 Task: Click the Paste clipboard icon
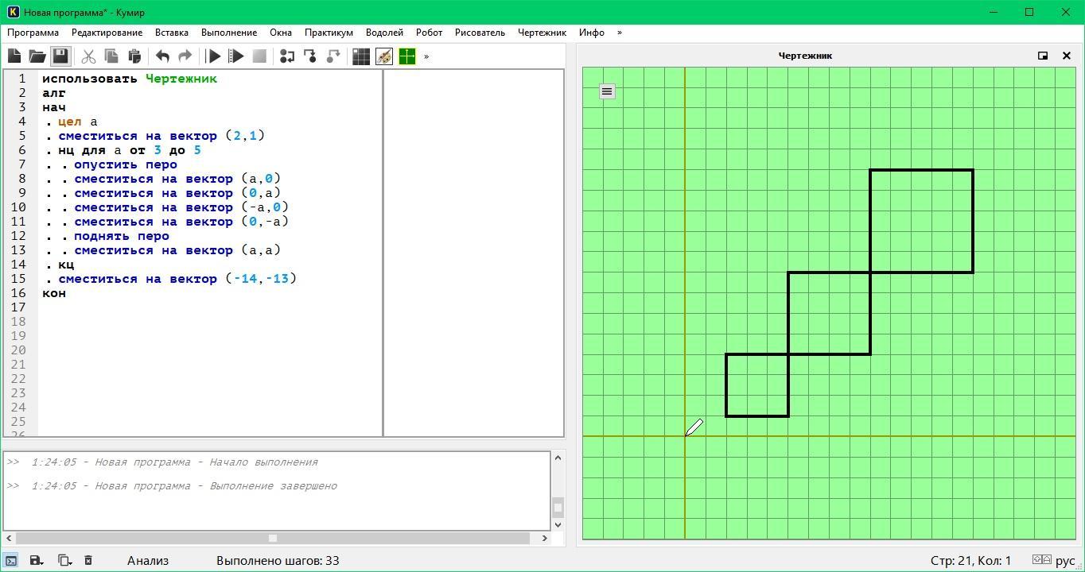[x=134, y=56]
